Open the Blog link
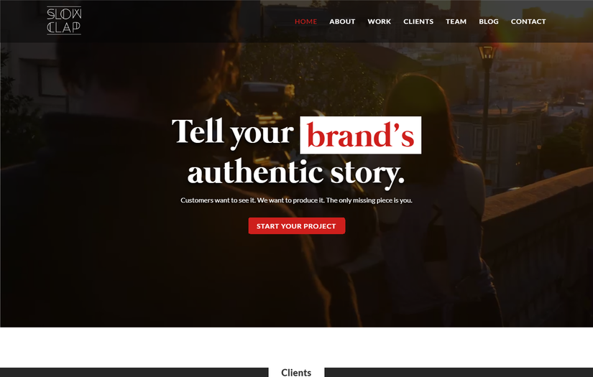Screen dimensions: 593x377 point(489,22)
